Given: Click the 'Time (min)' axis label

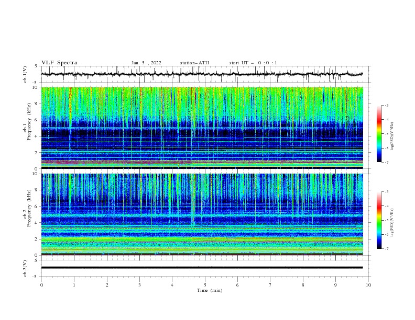Looking at the screenshot, I should 210,290.
